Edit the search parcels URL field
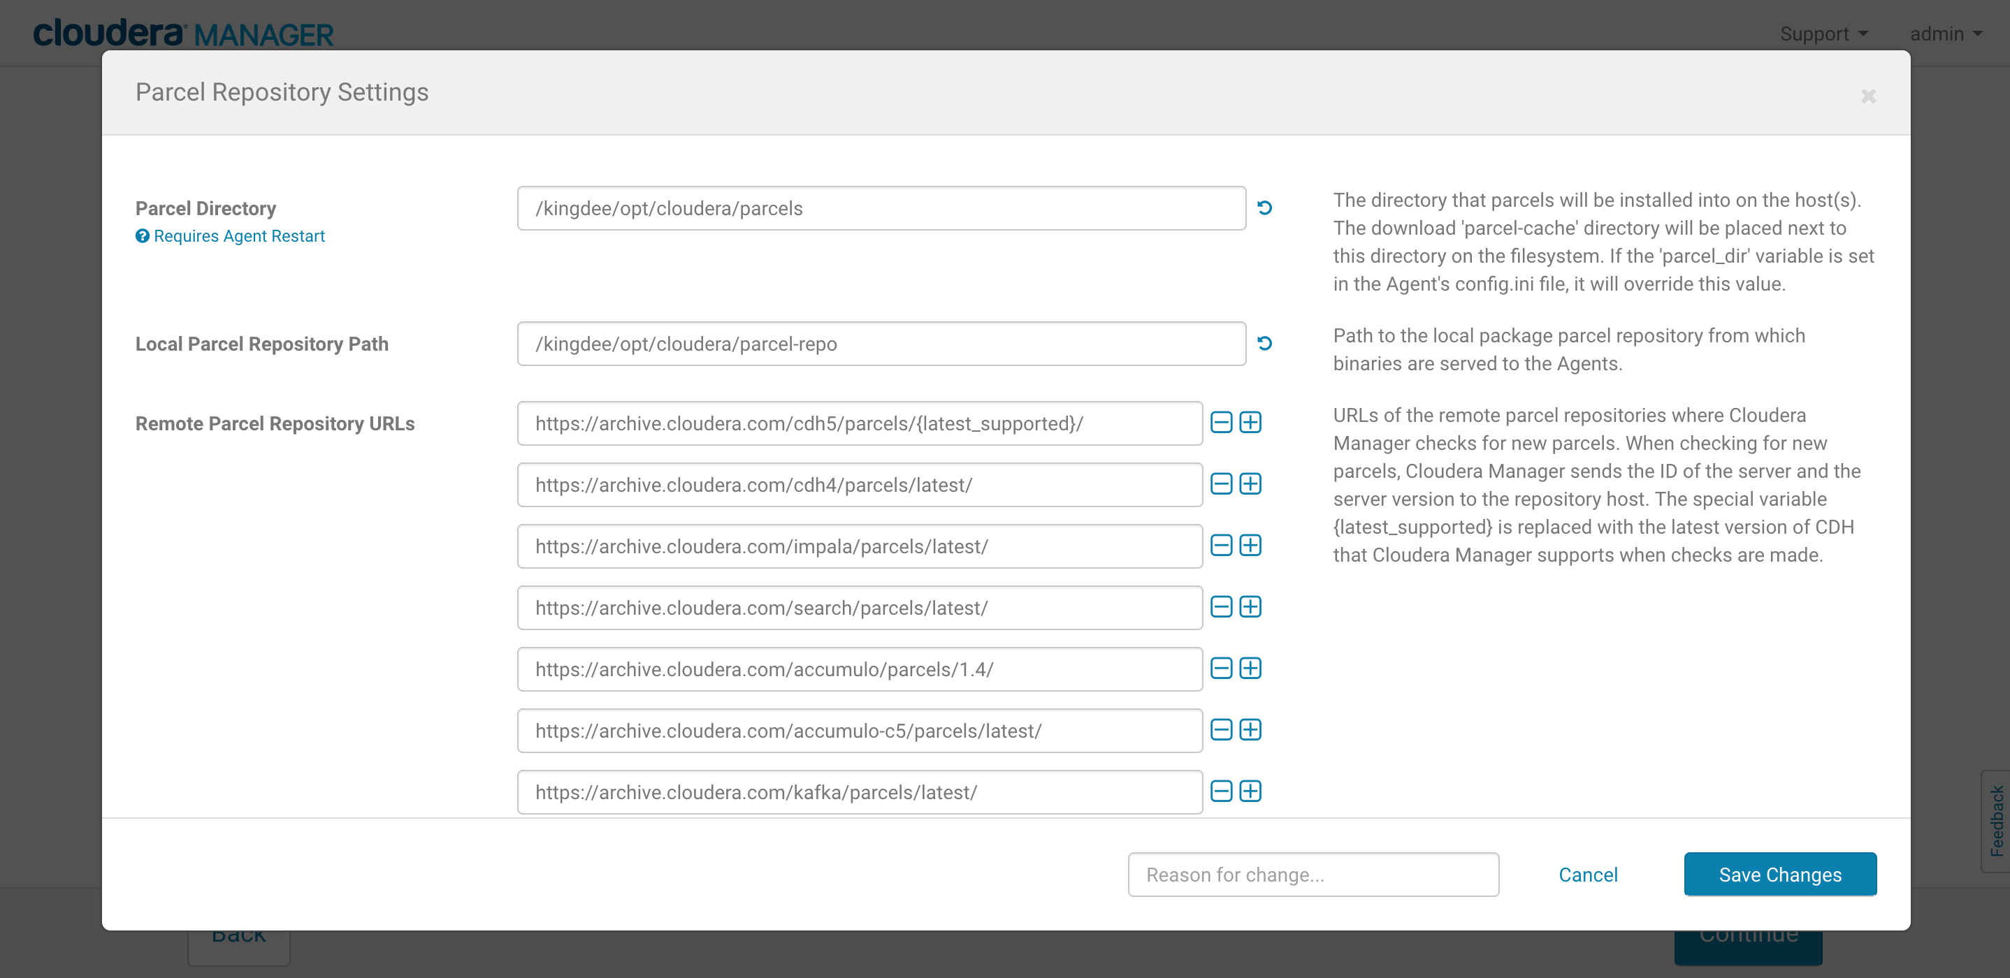This screenshot has width=2010, height=978. [x=859, y=608]
